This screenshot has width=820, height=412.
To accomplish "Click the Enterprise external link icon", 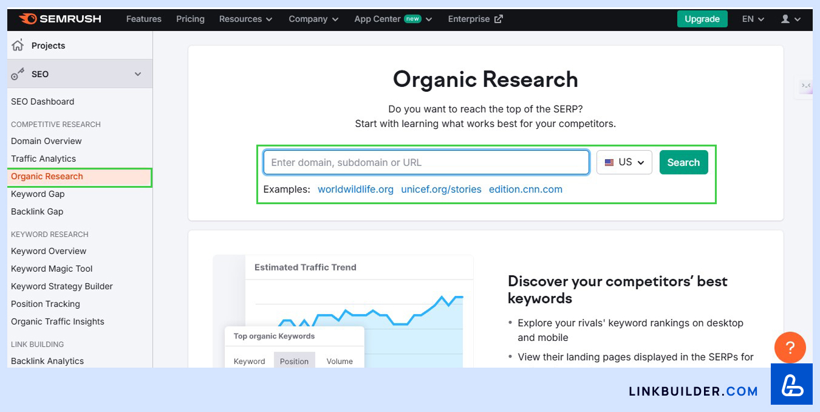I will coord(499,19).
